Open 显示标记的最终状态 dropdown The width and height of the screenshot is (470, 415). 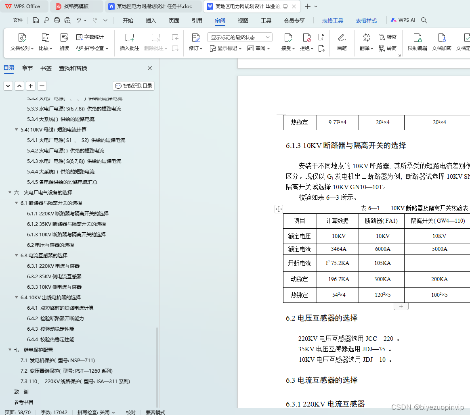point(240,37)
